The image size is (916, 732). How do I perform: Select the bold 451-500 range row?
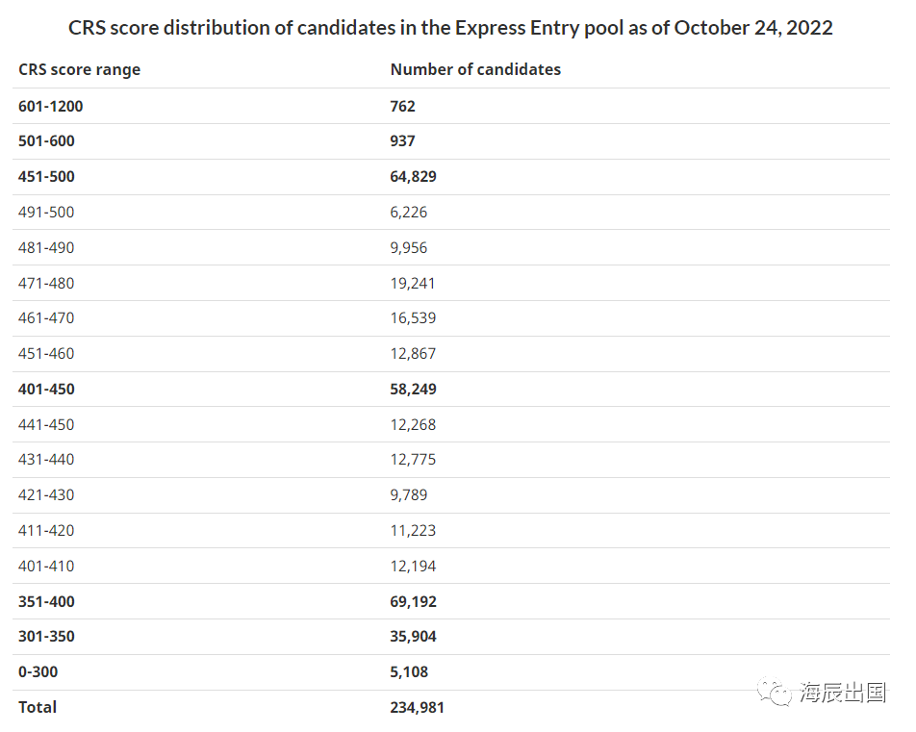(451, 177)
